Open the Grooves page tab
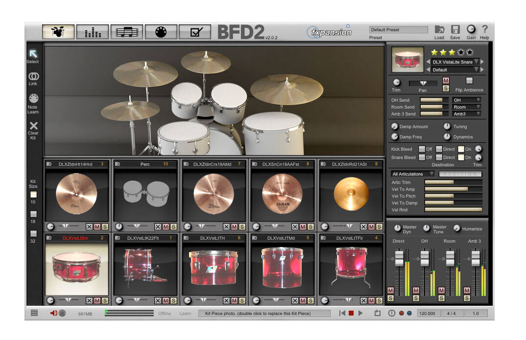 tap(127, 32)
